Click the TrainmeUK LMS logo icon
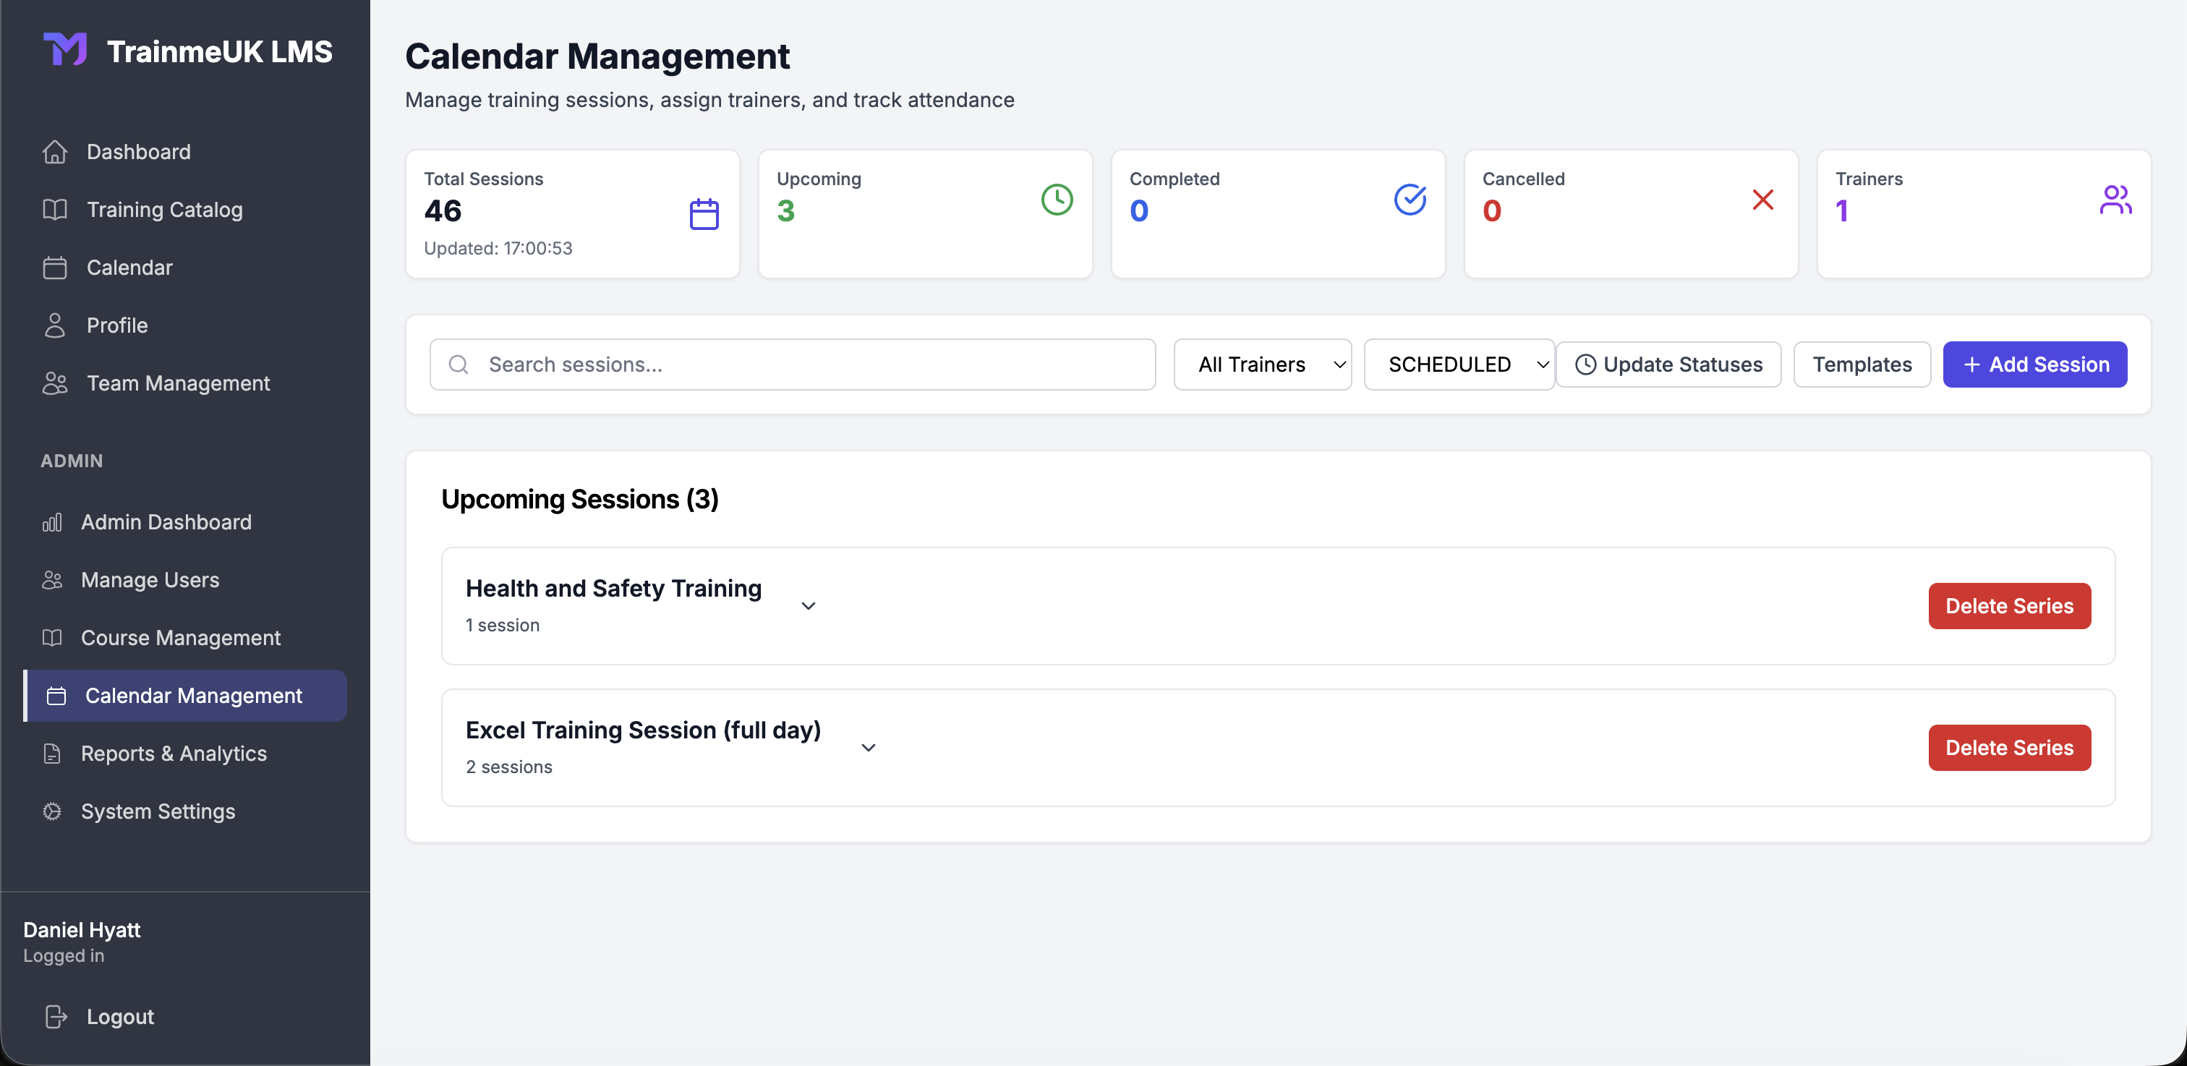This screenshot has width=2187, height=1066. click(x=64, y=49)
